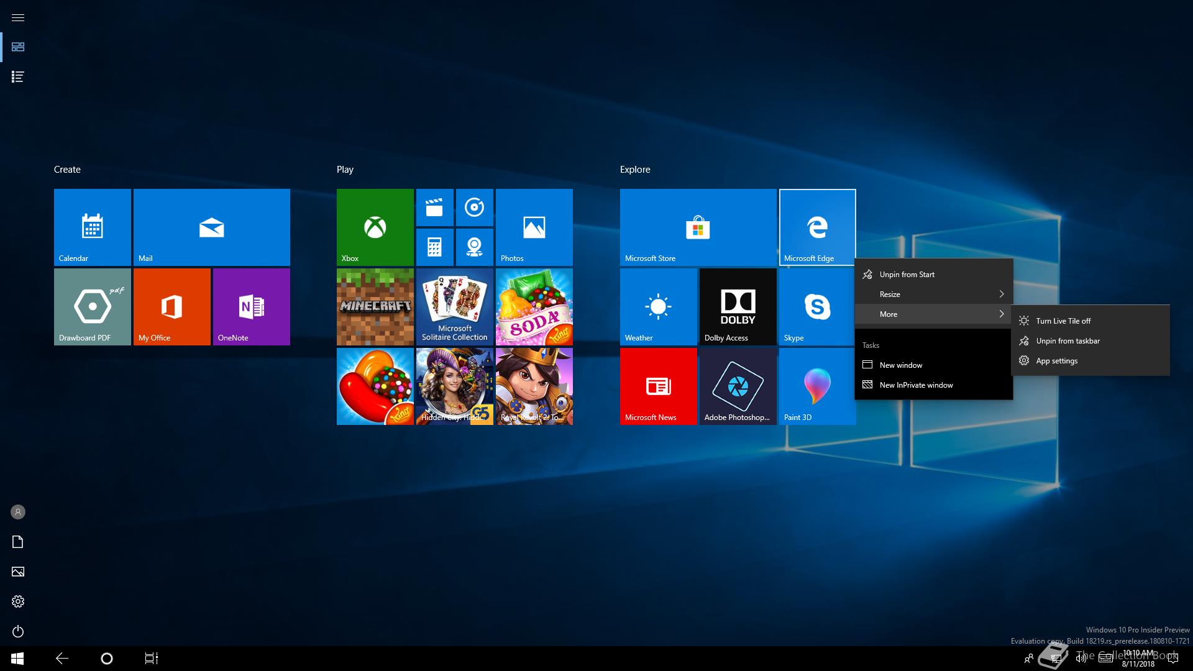Unpin from Start menu entry

click(907, 275)
